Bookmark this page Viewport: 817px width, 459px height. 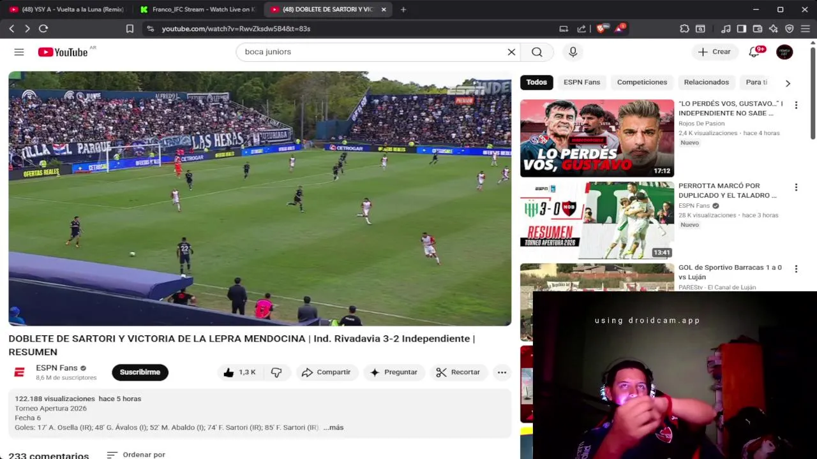tap(130, 29)
